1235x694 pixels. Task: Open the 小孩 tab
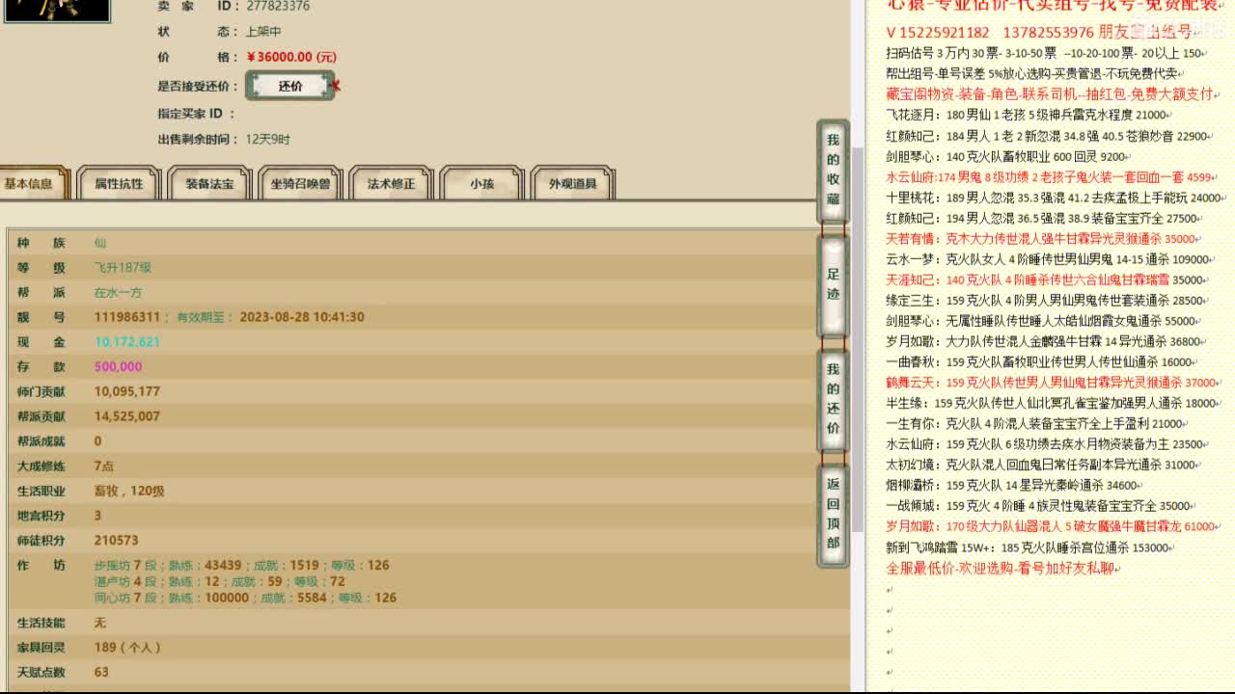pos(481,183)
